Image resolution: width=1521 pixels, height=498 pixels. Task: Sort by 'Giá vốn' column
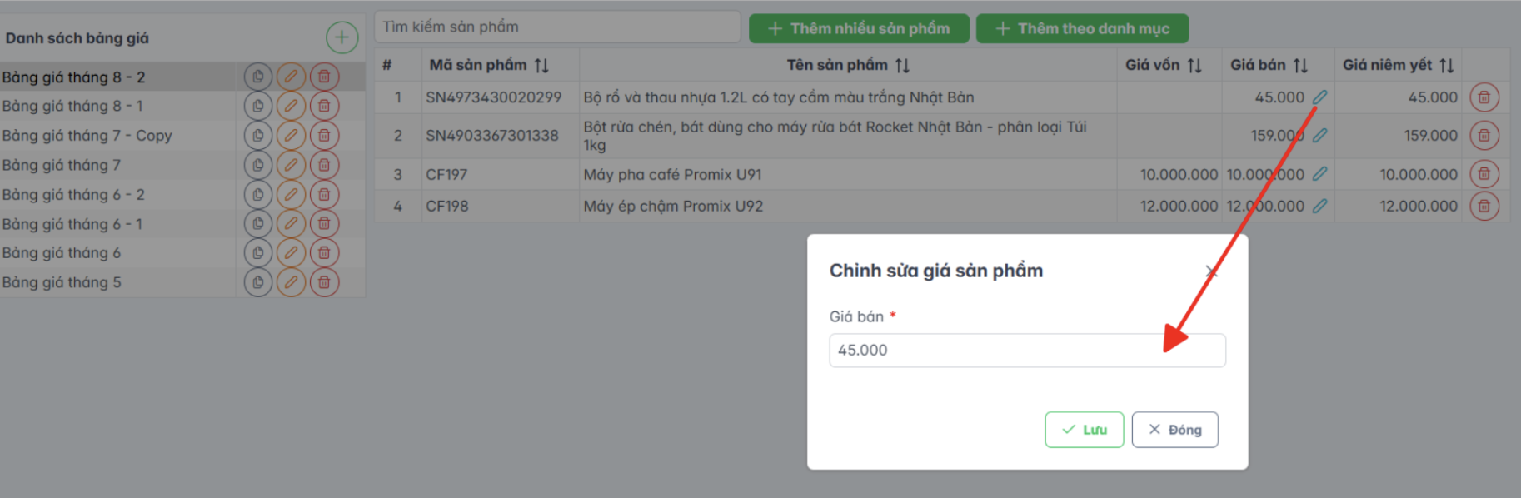(x=1194, y=65)
